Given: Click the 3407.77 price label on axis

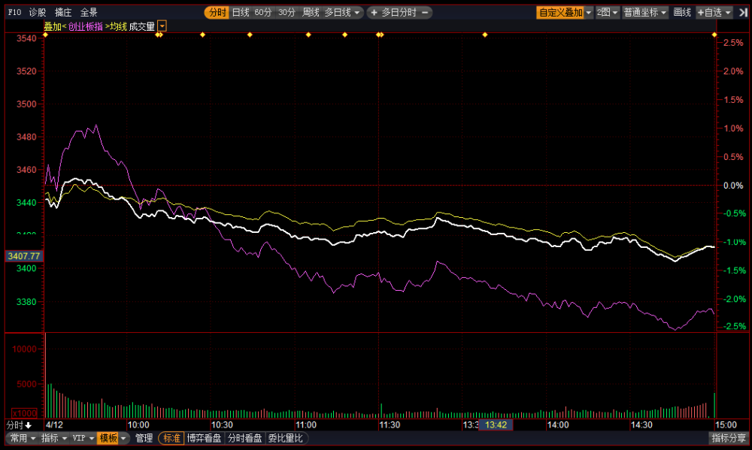Looking at the screenshot, I should click(x=24, y=256).
